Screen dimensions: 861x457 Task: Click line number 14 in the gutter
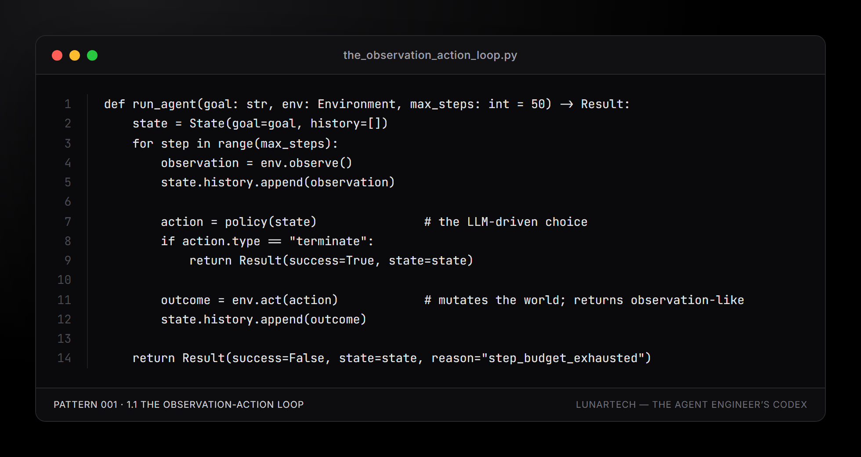[x=64, y=358]
